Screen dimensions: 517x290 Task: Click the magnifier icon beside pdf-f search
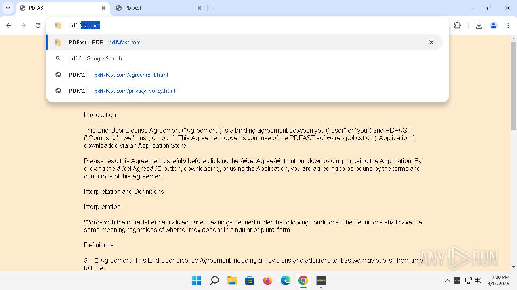58,58
